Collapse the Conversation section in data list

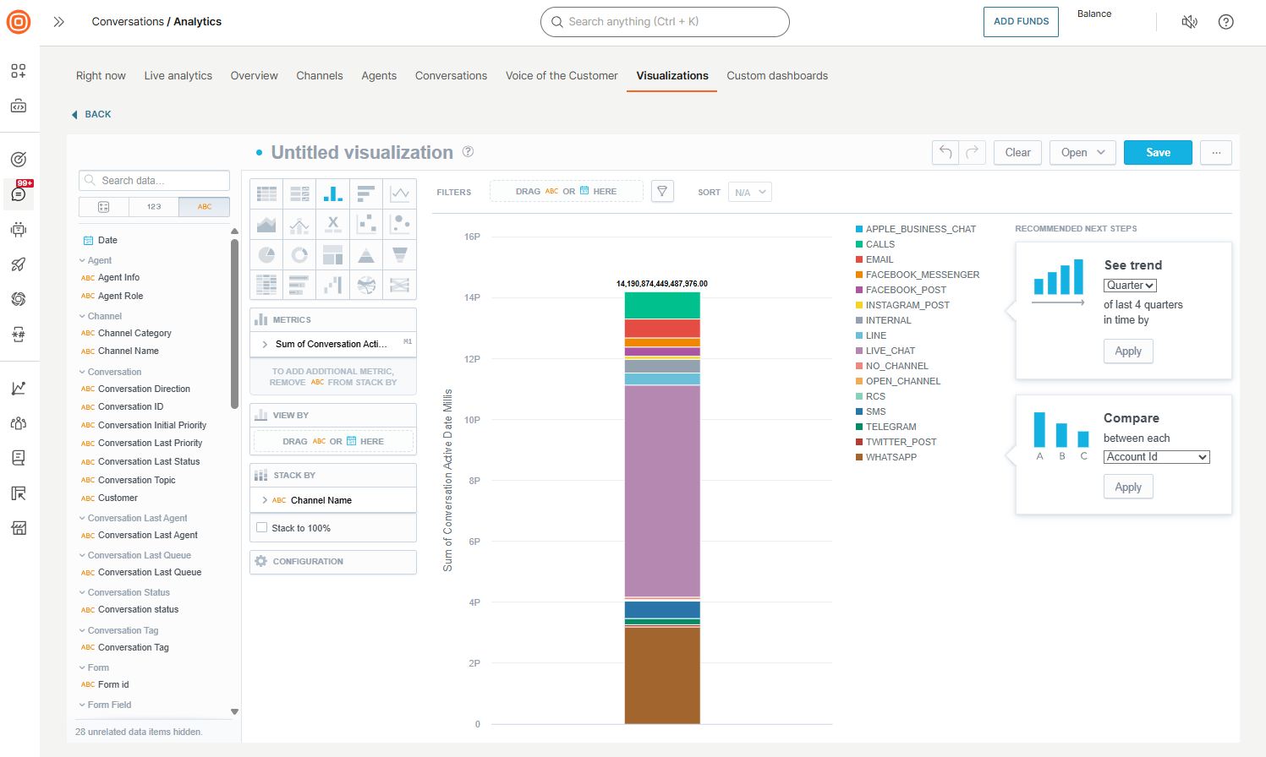[x=81, y=371]
